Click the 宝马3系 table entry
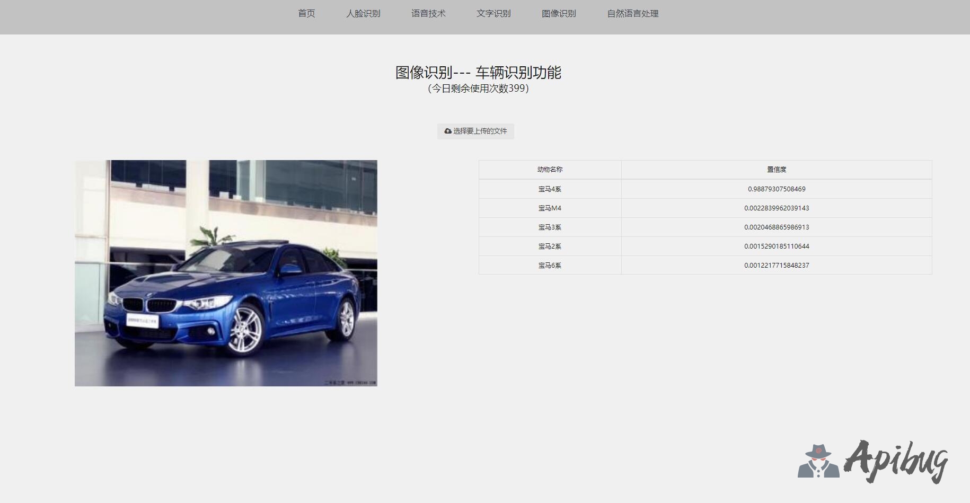This screenshot has width=970, height=503. pos(550,227)
